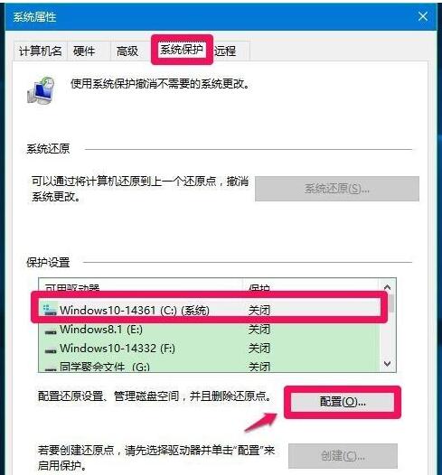
Task: Click the 配置(O)... button
Action: pyautogui.click(x=343, y=402)
